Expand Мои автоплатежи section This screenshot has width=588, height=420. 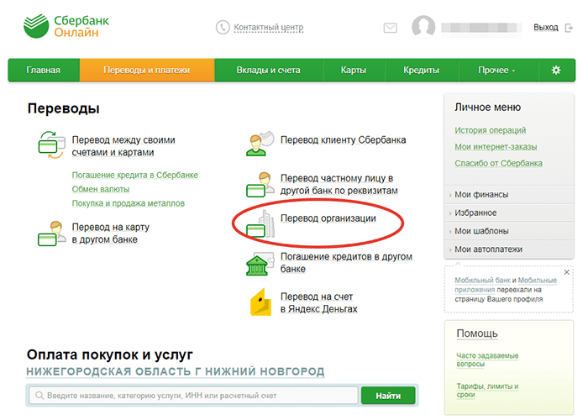pos(509,249)
